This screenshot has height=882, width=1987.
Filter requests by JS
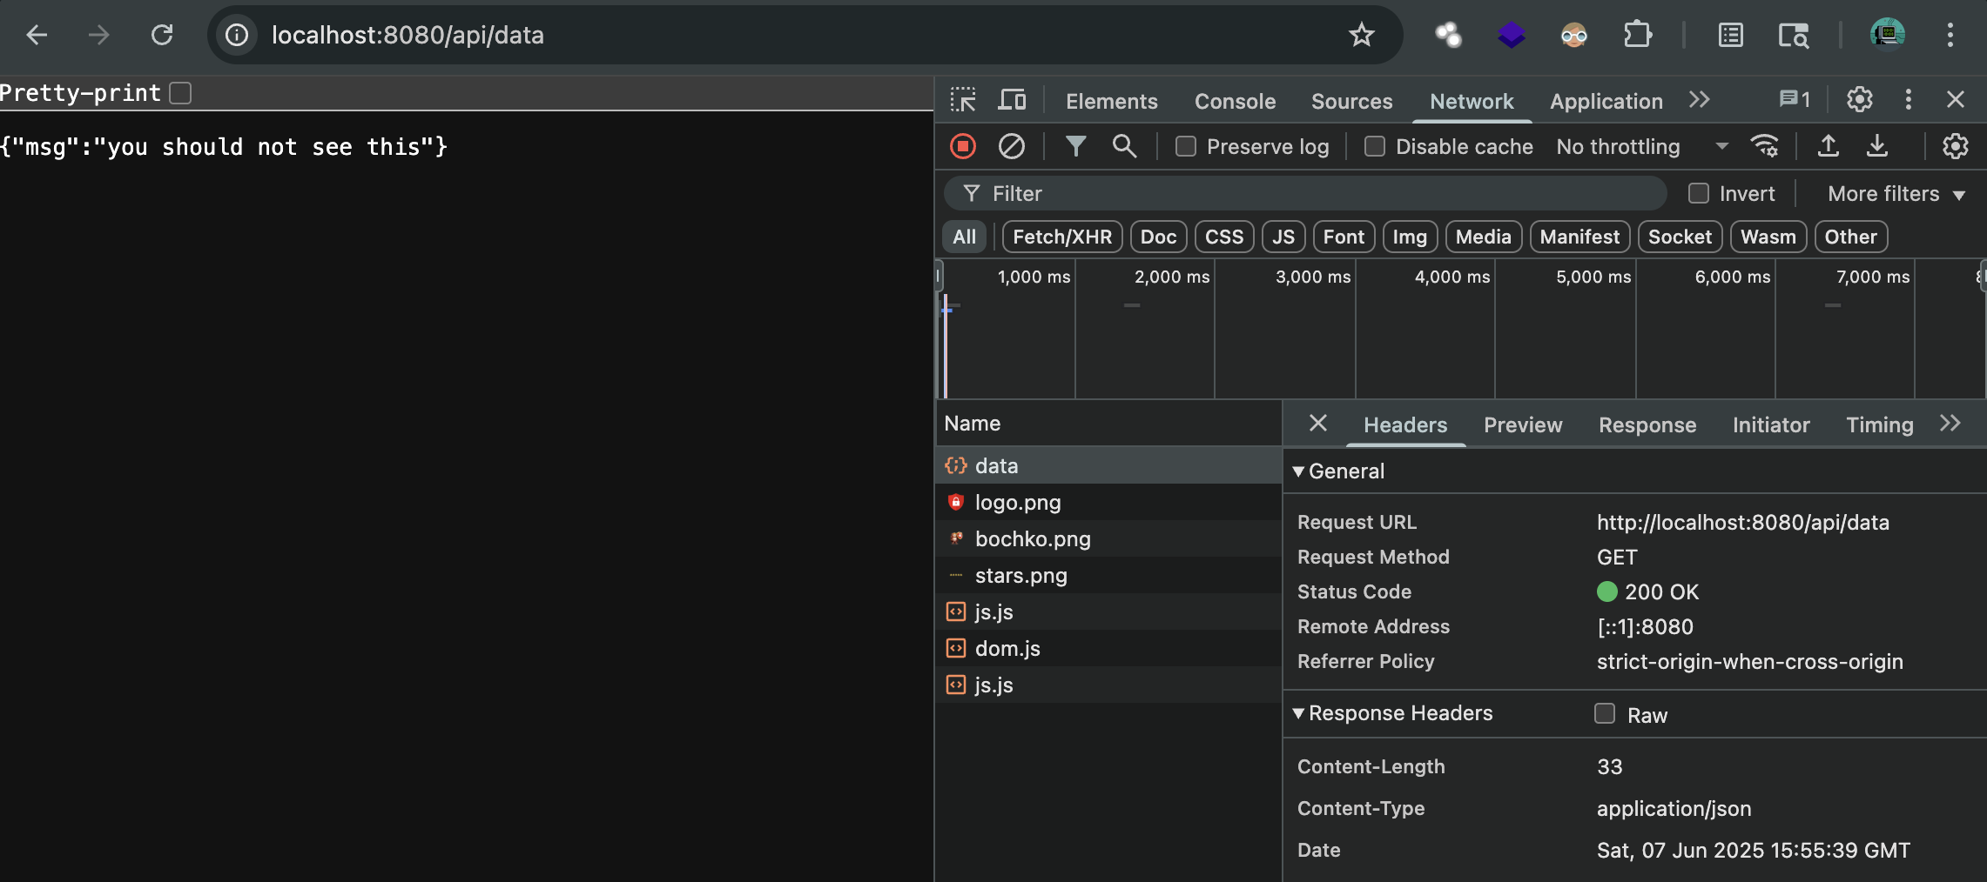click(1283, 237)
